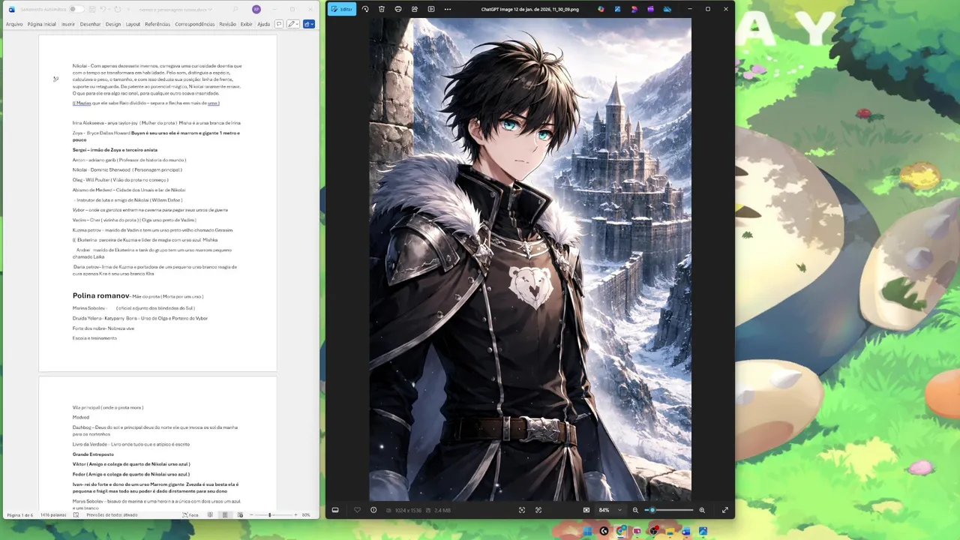The image size is (960, 540).
Task: Click the Rotate icon in Photos viewer
Action: 365,9
